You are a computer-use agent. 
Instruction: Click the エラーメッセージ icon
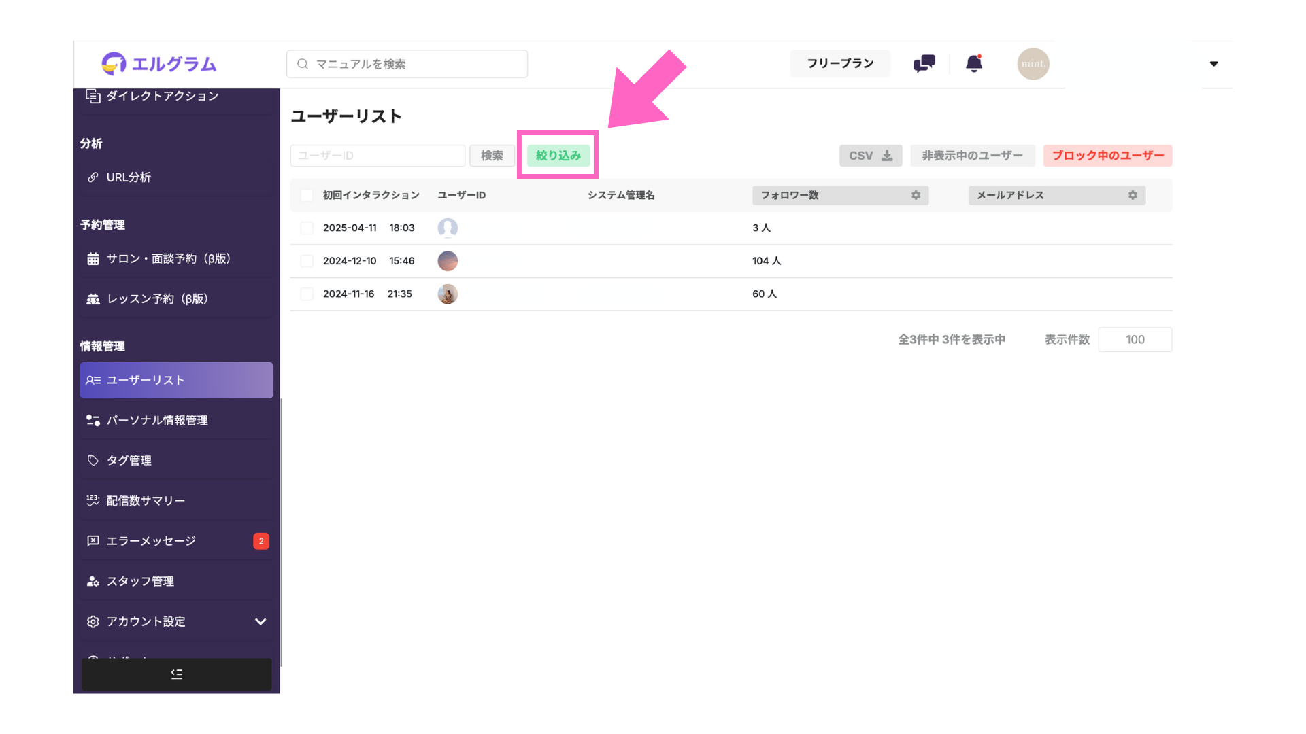[93, 541]
